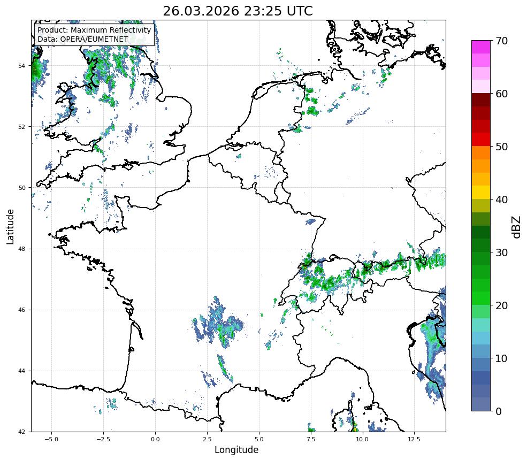Screen dimensions: 527x460
Task: Click the blue radar echo cluster over central France
Action: (x=218, y=324)
